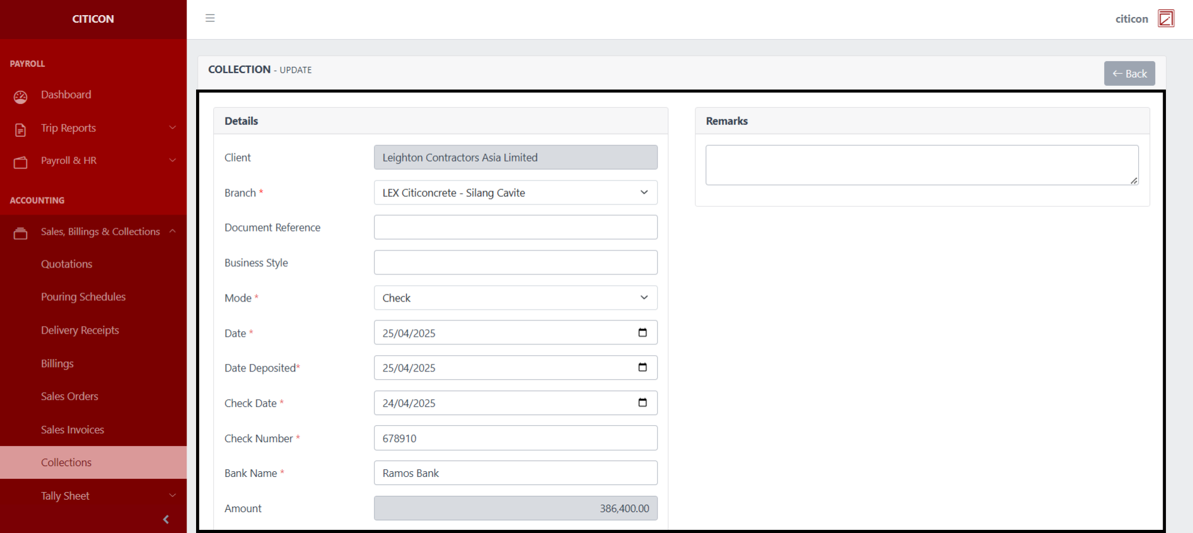Click the CITICON brand link

click(x=93, y=19)
